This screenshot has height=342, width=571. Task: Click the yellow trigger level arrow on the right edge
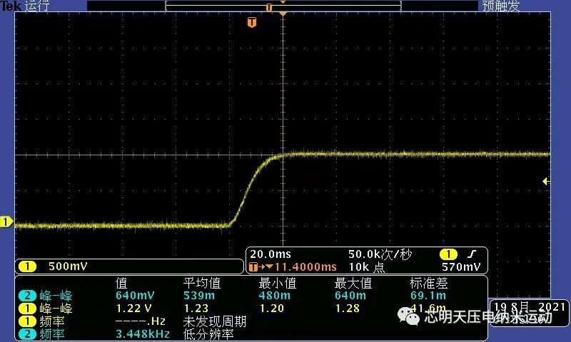(x=545, y=181)
